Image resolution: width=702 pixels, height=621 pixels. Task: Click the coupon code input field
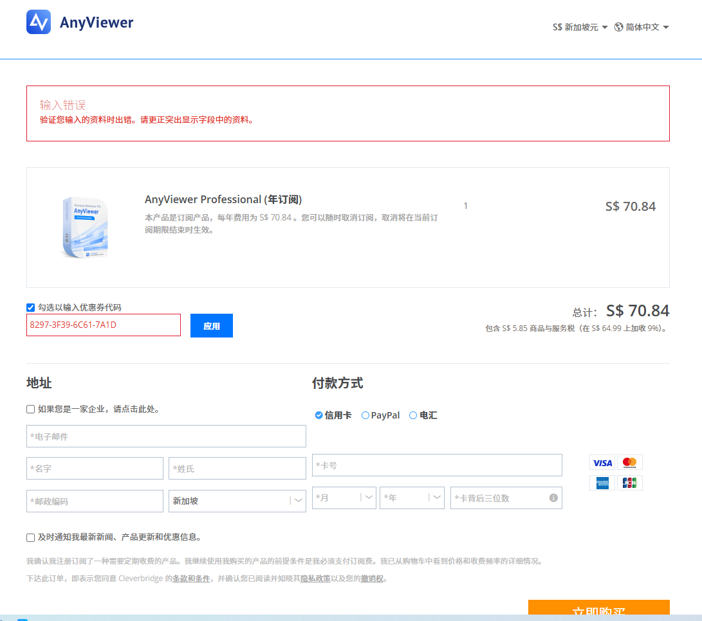click(x=104, y=325)
